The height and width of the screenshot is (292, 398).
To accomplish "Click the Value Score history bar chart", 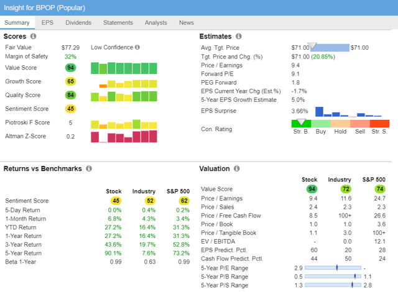I will coord(124,68).
